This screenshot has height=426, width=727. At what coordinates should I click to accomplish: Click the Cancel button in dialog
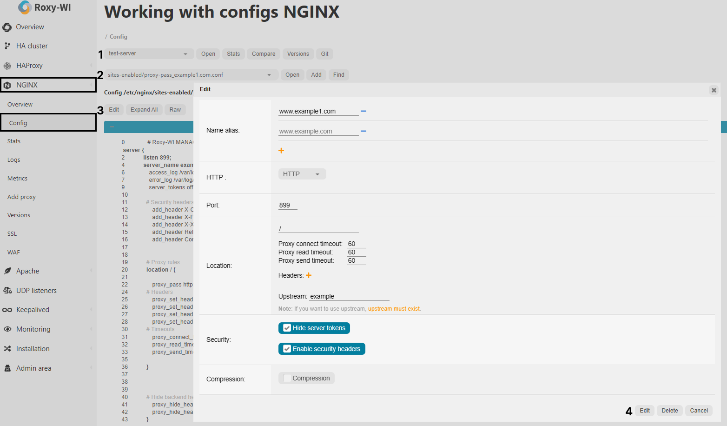(699, 411)
